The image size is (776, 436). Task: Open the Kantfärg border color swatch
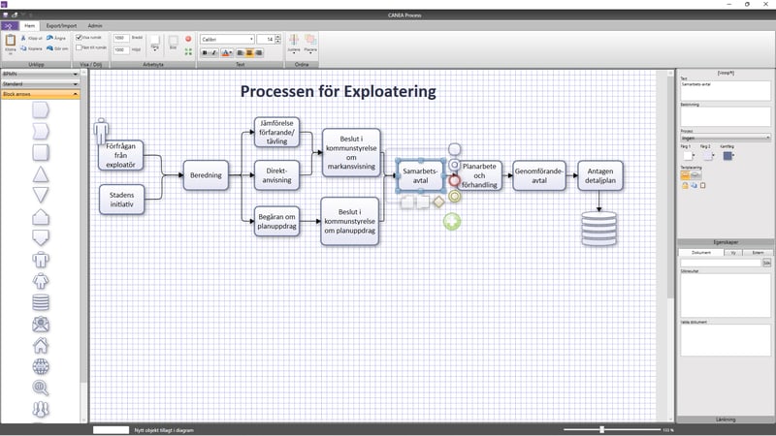(728, 156)
